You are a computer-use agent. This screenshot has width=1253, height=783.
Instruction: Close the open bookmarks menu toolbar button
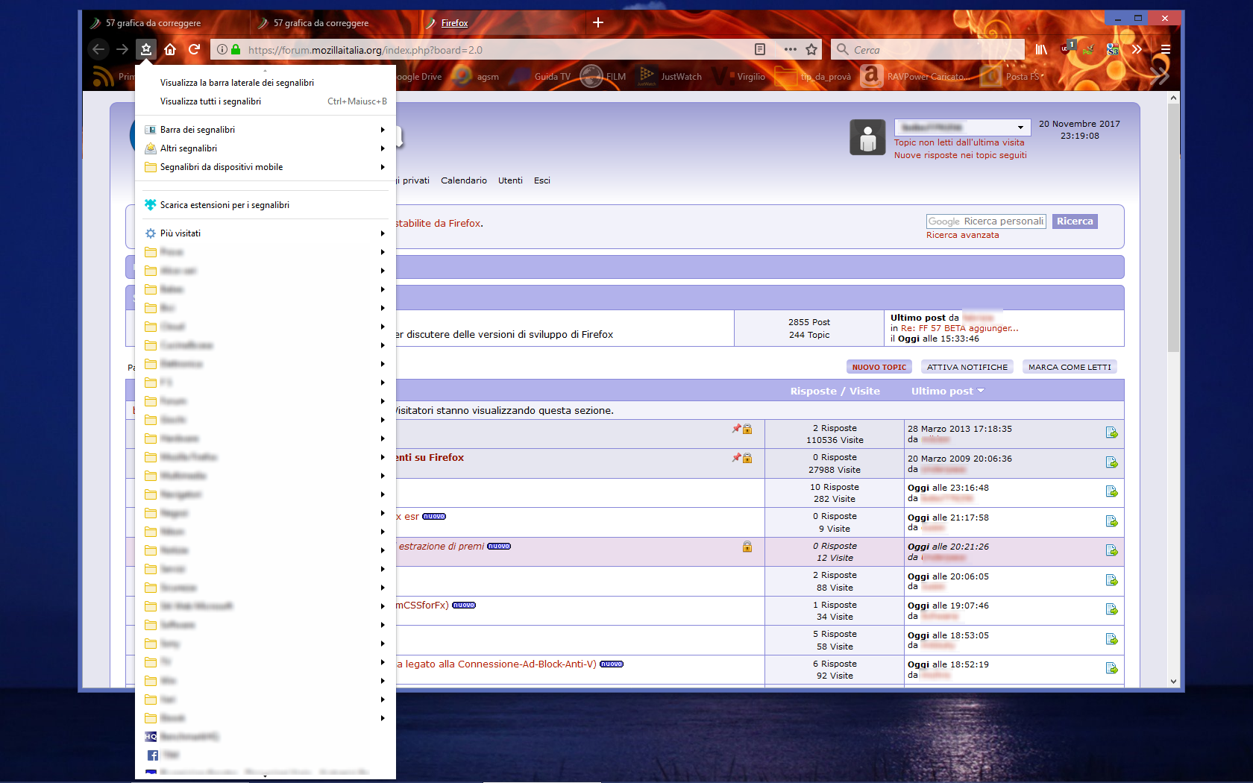coord(146,49)
